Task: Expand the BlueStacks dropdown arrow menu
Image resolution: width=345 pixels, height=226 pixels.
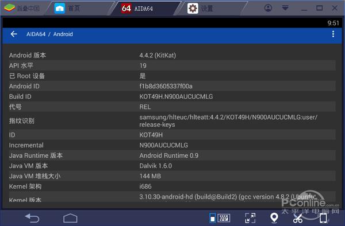Action: pyautogui.click(x=285, y=8)
